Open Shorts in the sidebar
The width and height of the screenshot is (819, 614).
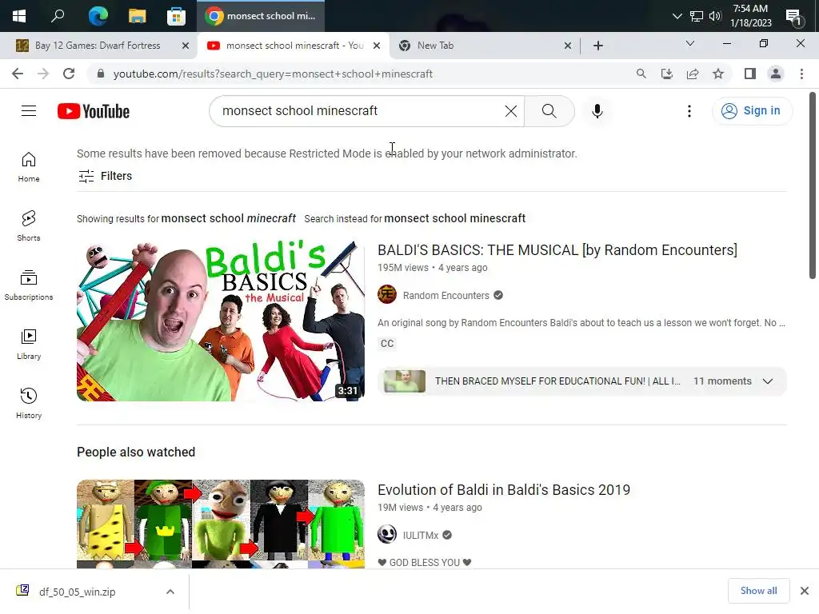click(x=29, y=226)
